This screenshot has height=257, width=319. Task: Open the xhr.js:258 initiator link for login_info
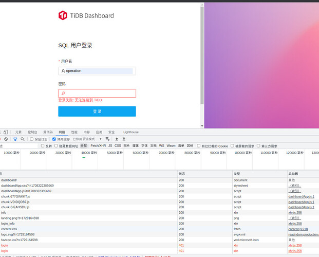pos(295,224)
